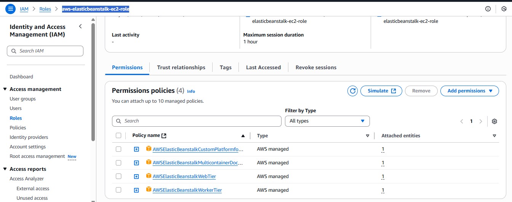Screen dimensions: 512x202
Task: Switch to the Permissions tab
Action: pyautogui.click(x=127, y=67)
